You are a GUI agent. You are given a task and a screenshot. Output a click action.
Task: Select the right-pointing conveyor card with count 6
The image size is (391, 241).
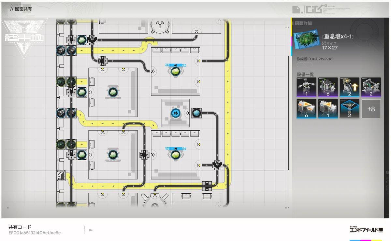(x=306, y=109)
